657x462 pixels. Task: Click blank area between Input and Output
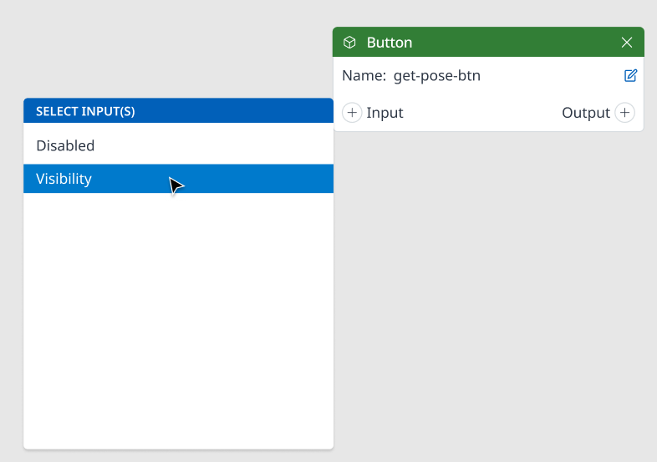[x=481, y=113]
